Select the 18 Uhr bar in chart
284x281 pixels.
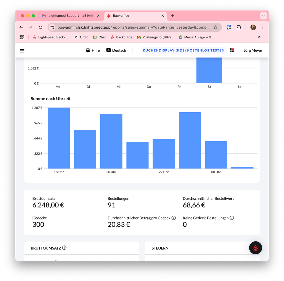coord(59,138)
